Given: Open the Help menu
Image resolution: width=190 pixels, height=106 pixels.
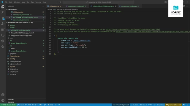Looking at the screenshot, I should [x=45, y=2].
